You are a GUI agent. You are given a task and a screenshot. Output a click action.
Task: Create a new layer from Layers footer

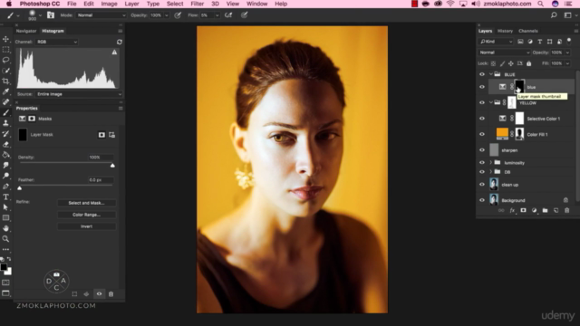(556, 210)
